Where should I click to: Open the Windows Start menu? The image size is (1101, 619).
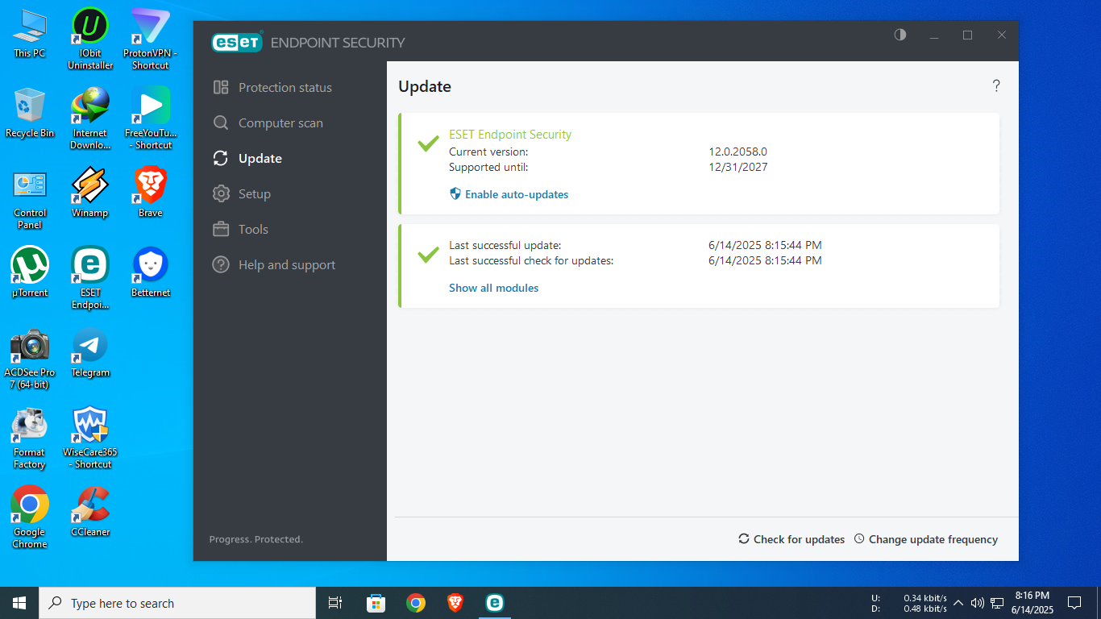point(19,603)
